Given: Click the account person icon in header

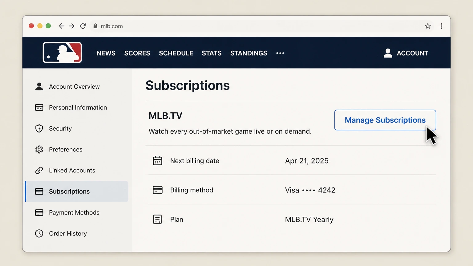Looking at the screenshot, I should pyautogui.click(x=388, y=53).
